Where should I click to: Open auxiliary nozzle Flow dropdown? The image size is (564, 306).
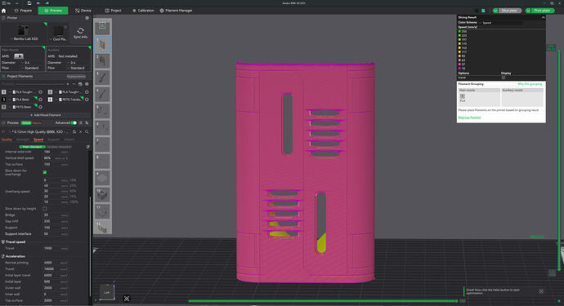coord(78,68)
